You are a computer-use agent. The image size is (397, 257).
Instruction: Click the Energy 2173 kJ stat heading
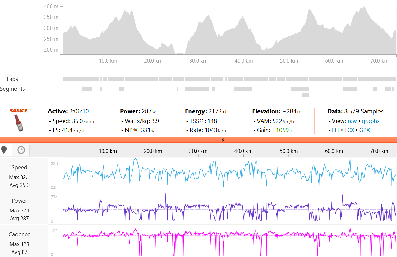pyautogui.click(x=206, y=111)
